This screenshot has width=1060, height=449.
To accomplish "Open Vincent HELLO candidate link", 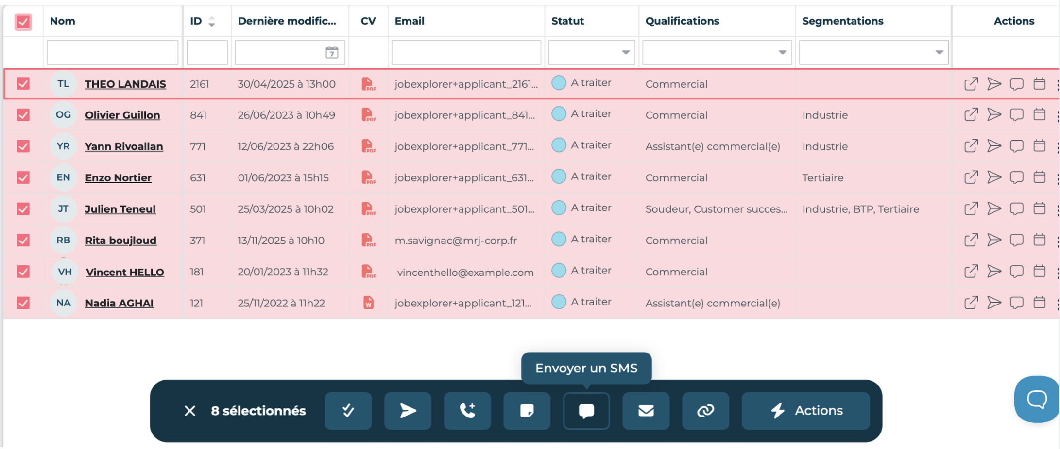I will [x=125, y=272].
